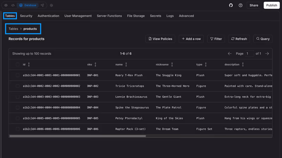This screenshot has height=158, width=282.
Task: Go to previous page arrow
Action: coord(230,54)
